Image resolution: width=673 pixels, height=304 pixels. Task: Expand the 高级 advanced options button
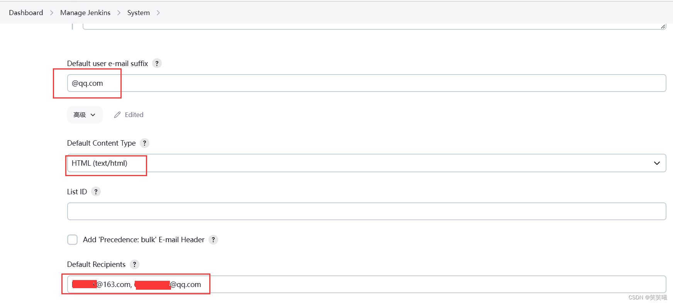pyautogui.click(x=85, y=115)
